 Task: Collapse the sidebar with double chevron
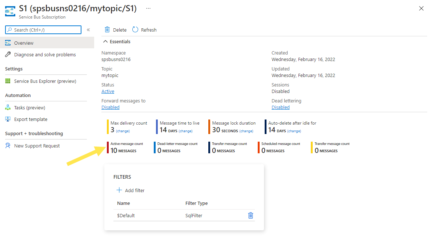click(x=88, y=30)
